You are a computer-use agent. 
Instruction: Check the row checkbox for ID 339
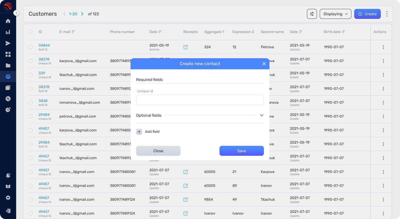pos(31,75)
